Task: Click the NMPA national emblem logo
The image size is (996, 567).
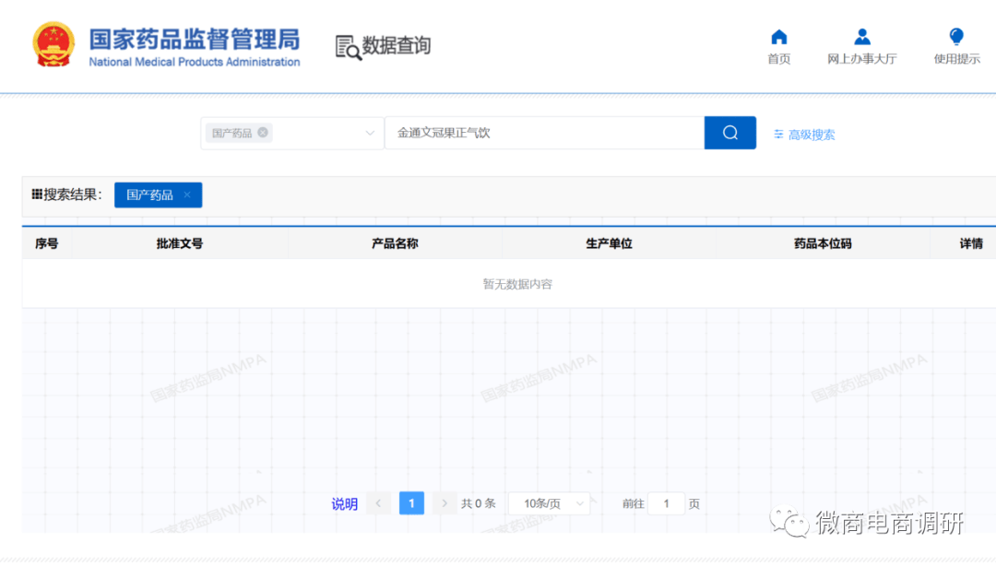Action: coord(53,43)
